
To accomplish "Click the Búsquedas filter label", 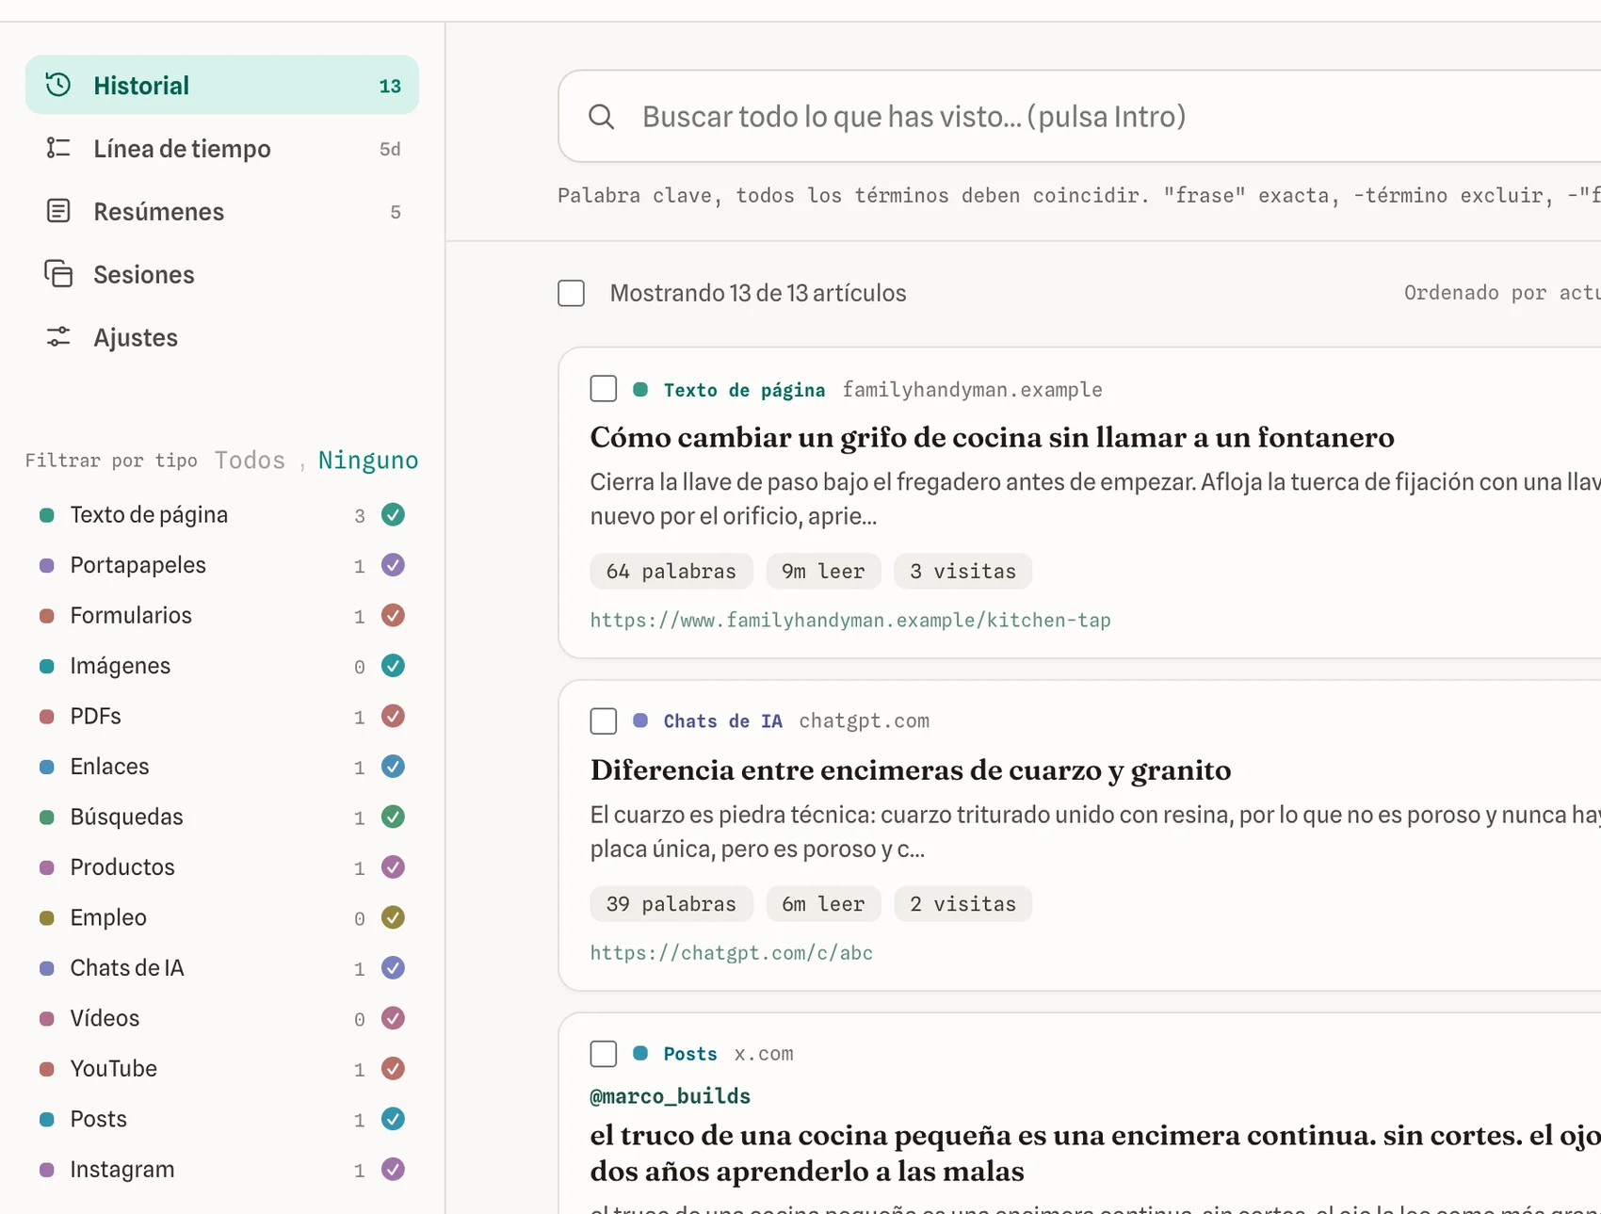I will pyautogui.click(x=127, y=817).
